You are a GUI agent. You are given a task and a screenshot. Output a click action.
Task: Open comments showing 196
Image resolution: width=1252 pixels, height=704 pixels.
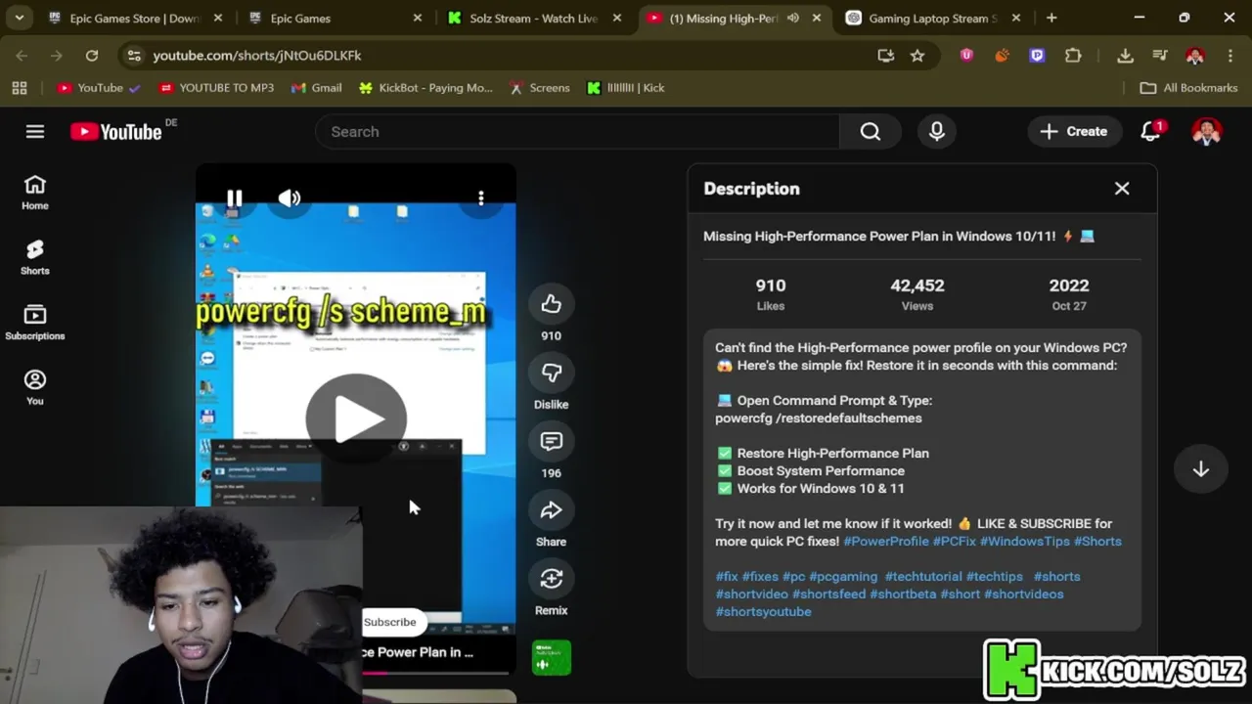pyautogui.click(x=552, y=441)
